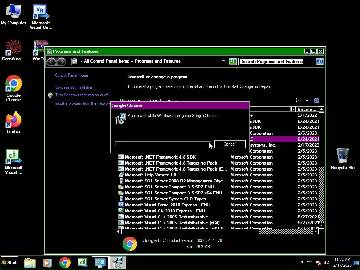
Task: Select SQL Server Compact 3.5 SP2 ENU
Action: 217,187
